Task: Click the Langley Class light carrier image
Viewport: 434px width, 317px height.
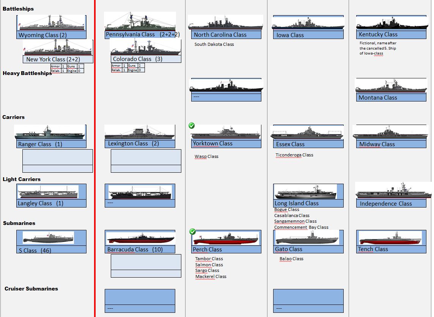Action: [48, 192]
